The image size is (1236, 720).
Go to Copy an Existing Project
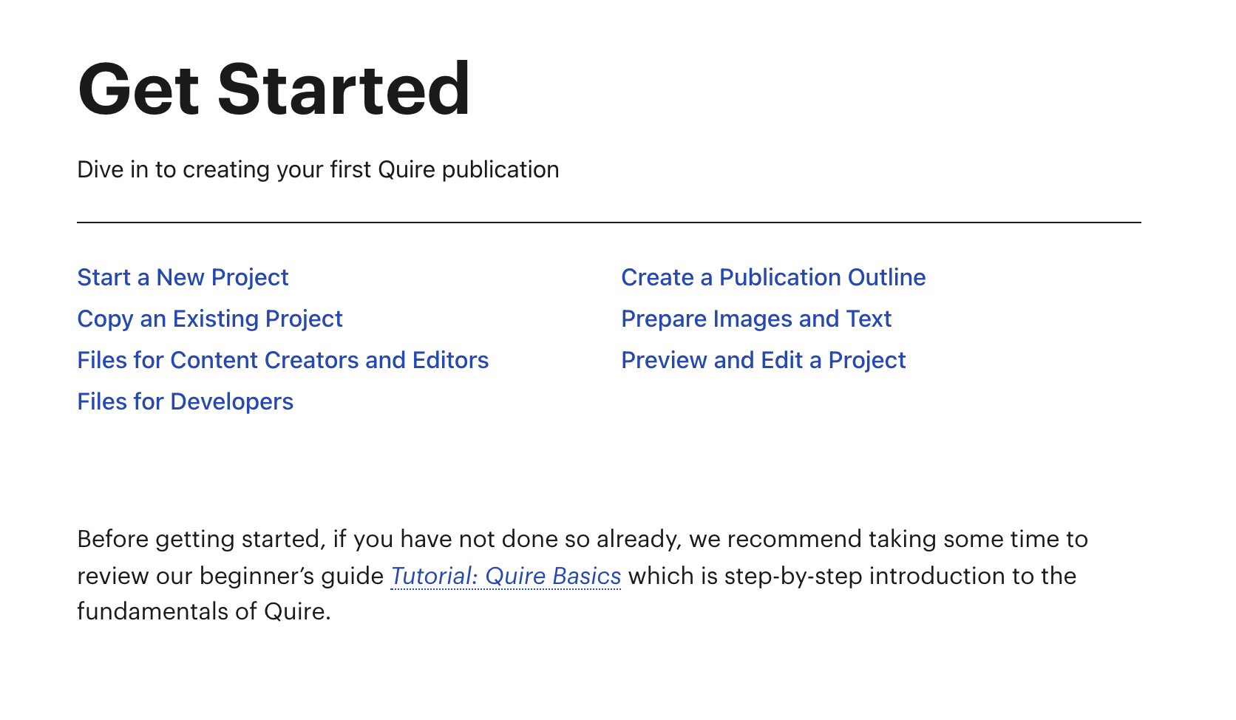(210, 319)
